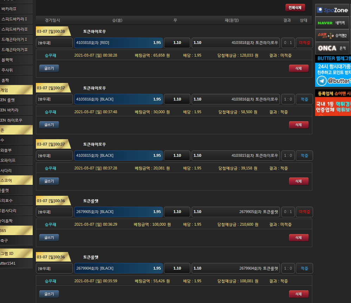This screenshot has height=303, width=351.
Task: Click the 4103818회차 [RED] bet cell
Action: click(118, 43)
